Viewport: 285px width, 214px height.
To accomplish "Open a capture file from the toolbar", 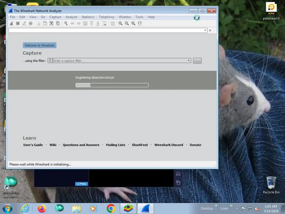I will pyautogui.click(x=38, y=23).
